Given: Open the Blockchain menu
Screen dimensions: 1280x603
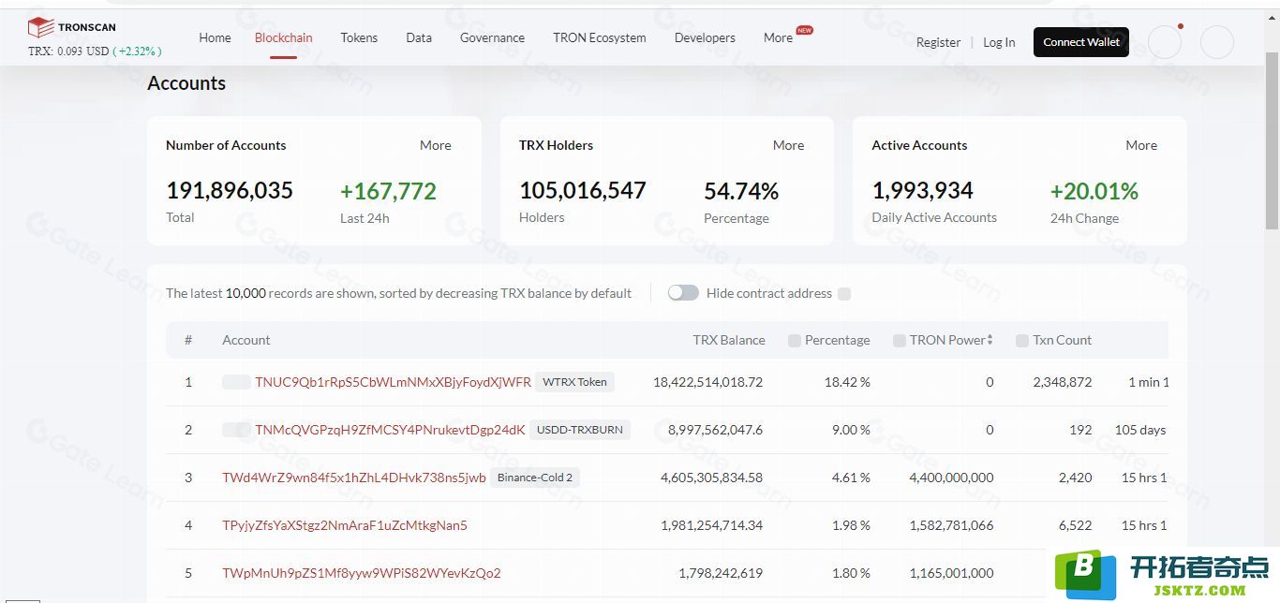Looking at the screenshot, I should (284, 37).
